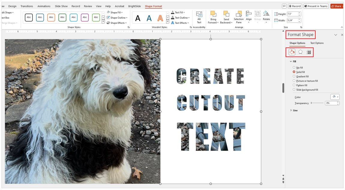Apply purple outline Abc shape style

click(x=85, y=17)
